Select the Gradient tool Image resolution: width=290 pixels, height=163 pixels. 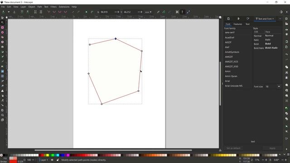coord(2,71)
